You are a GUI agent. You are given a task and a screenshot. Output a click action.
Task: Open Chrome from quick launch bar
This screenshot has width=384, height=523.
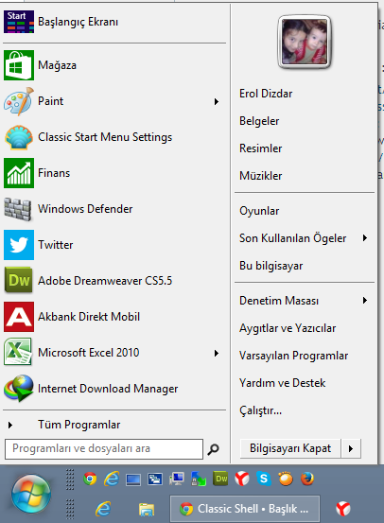pos(90,479)
